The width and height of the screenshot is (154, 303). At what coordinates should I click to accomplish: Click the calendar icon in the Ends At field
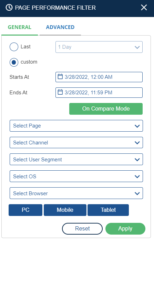pos(60,92)
